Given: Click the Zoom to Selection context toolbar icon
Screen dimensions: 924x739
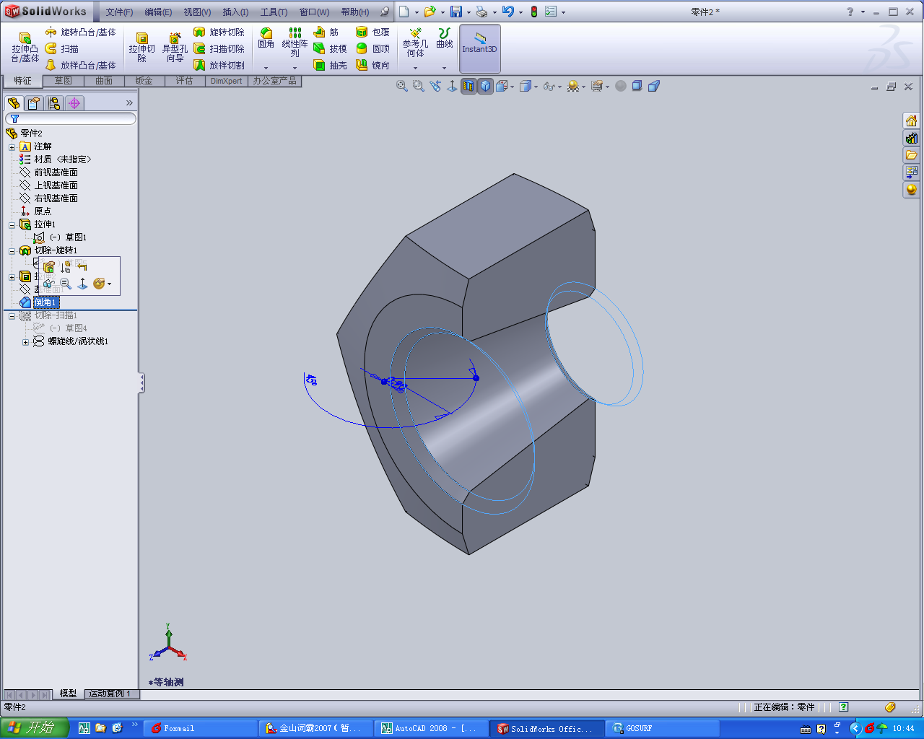Looking at the screenshot, I should pos(66,284).
